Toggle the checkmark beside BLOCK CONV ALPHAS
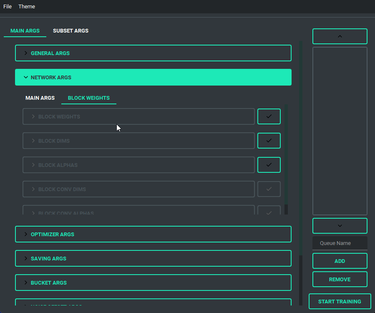 pyautogui.click(x=269, y=210)
